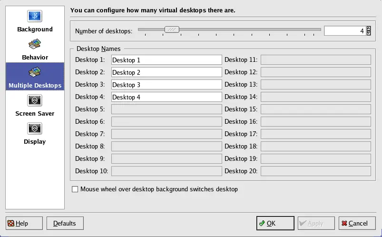Open the Background settings icon
382x237 pixels.
(x=35, y=16)
